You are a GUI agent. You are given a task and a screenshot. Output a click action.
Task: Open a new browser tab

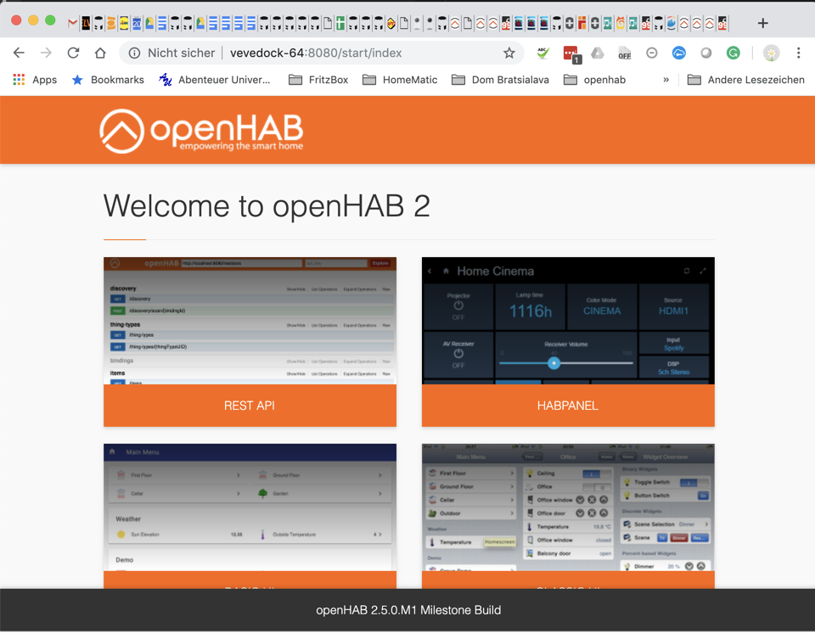coord(762,23)
